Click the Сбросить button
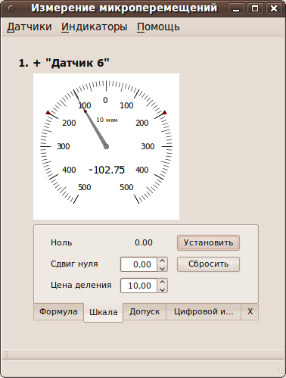Image resolution: width=286 pixels, height=378 pixels. pos(208,264)
